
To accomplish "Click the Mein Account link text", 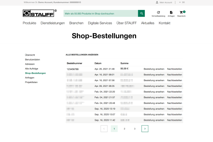I will pos(166,2).
